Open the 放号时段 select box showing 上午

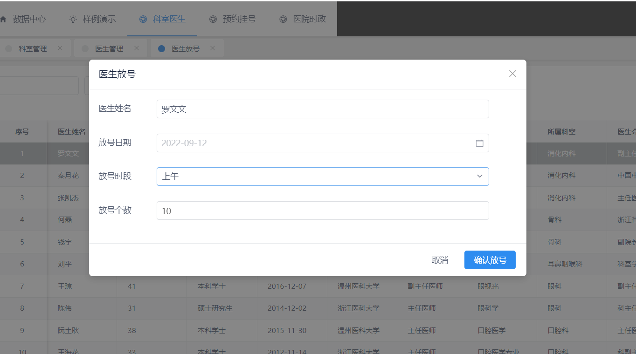click(x=317, y=177)
